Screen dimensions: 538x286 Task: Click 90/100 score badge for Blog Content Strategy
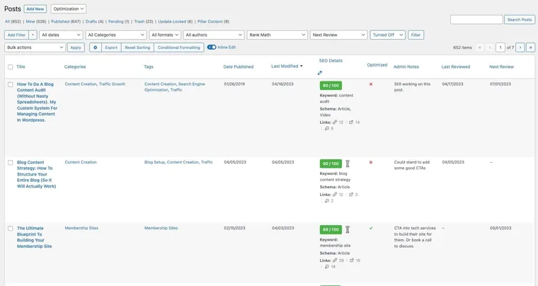coord(331,164)
